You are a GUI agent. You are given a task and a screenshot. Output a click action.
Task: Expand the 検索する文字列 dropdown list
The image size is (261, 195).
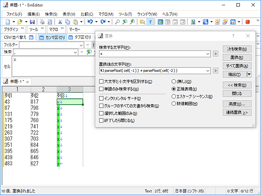[x=208, y=54]
